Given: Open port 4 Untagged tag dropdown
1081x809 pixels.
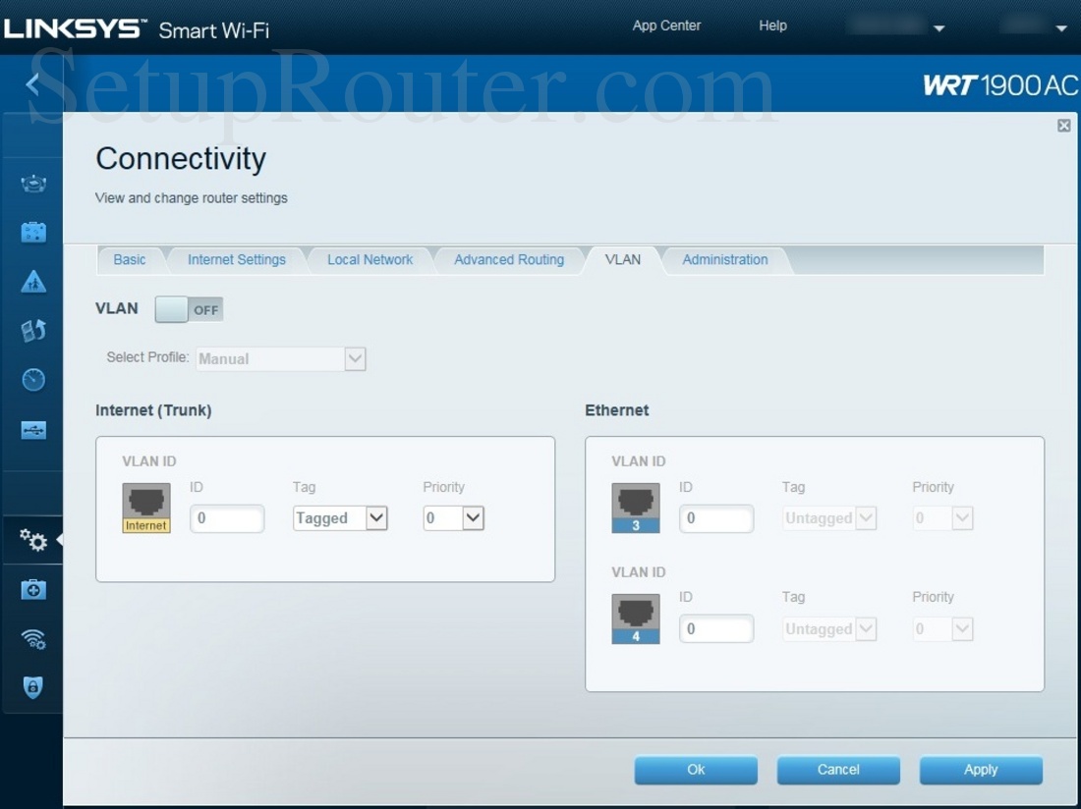Looking at the screenshot, I should tap(829, 628).
